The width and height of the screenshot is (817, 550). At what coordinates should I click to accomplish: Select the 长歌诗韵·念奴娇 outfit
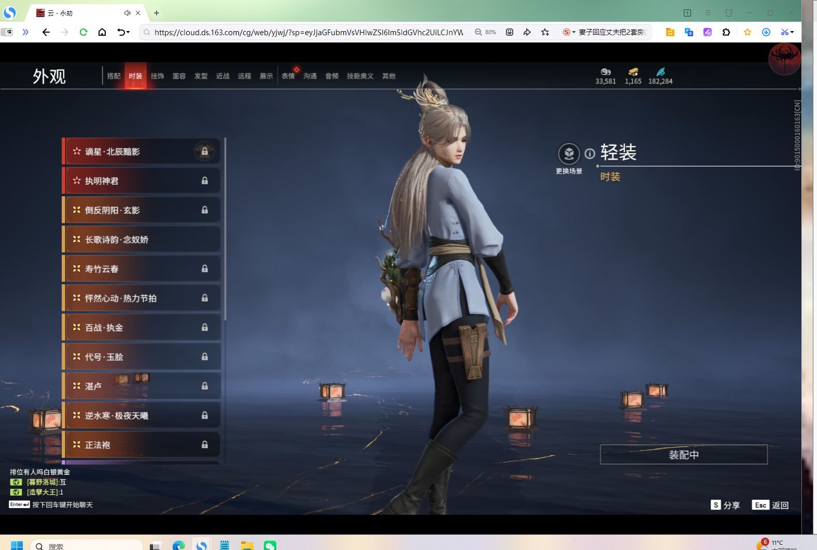click(x=142, y=239)
